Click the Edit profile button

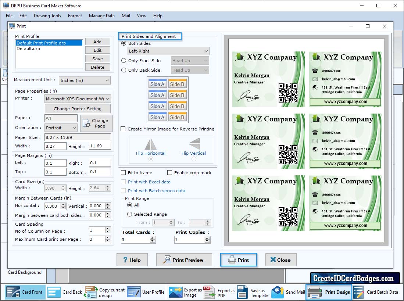point(98,50)
